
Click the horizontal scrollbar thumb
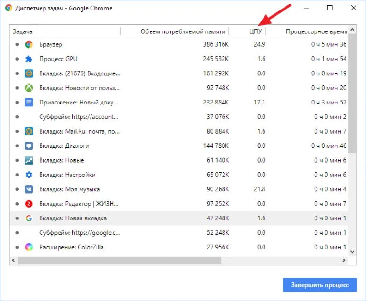pos(120,260)
